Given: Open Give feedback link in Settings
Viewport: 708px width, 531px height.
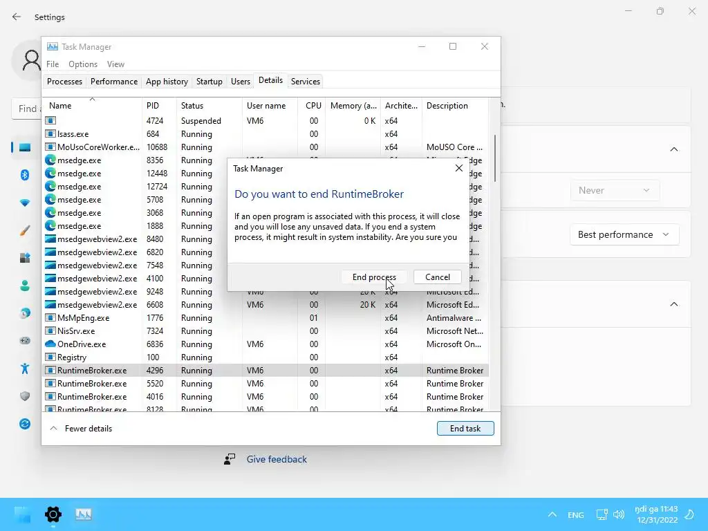Looking at the screenshot, I should coord(277,459).
